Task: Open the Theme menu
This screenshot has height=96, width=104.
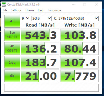Action: click(30, 10)
